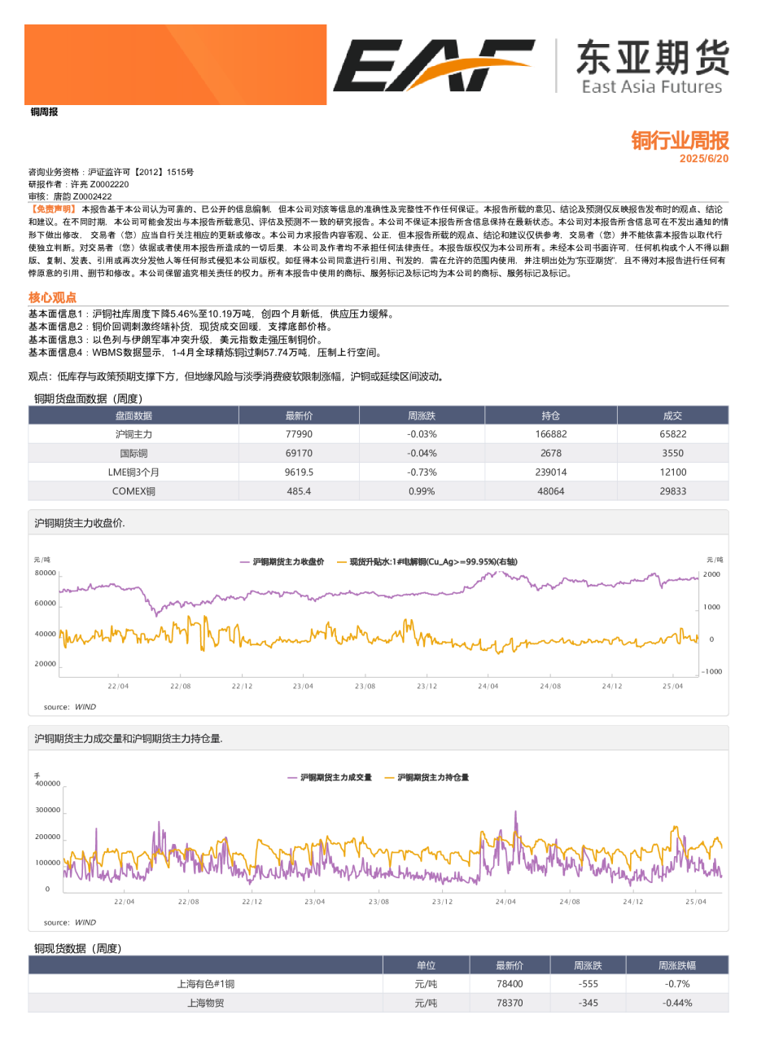Screen dimensions: 757x1037
Task: Open the 铜行业周报 title heading
Action: [680, 141]
